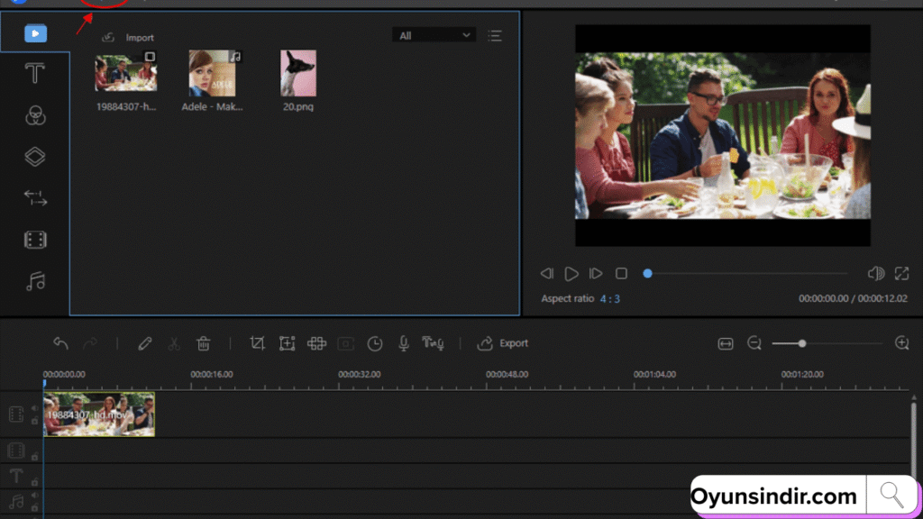Open the Transitions panel in sidebar
Screen dimensions: 923x519
35,198
